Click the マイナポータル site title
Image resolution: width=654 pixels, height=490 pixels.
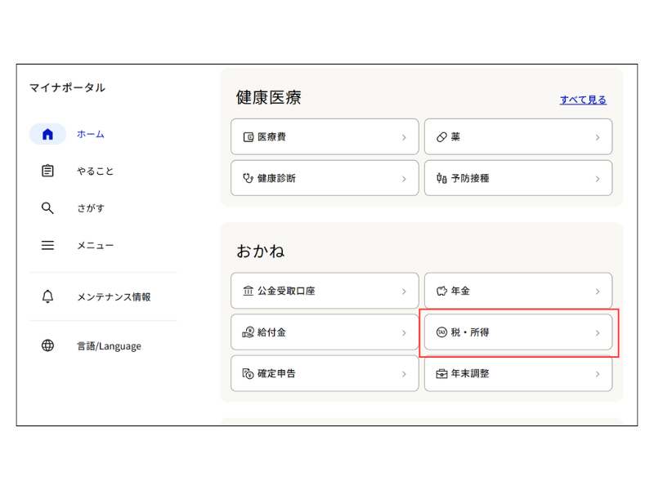coord(67,87)
